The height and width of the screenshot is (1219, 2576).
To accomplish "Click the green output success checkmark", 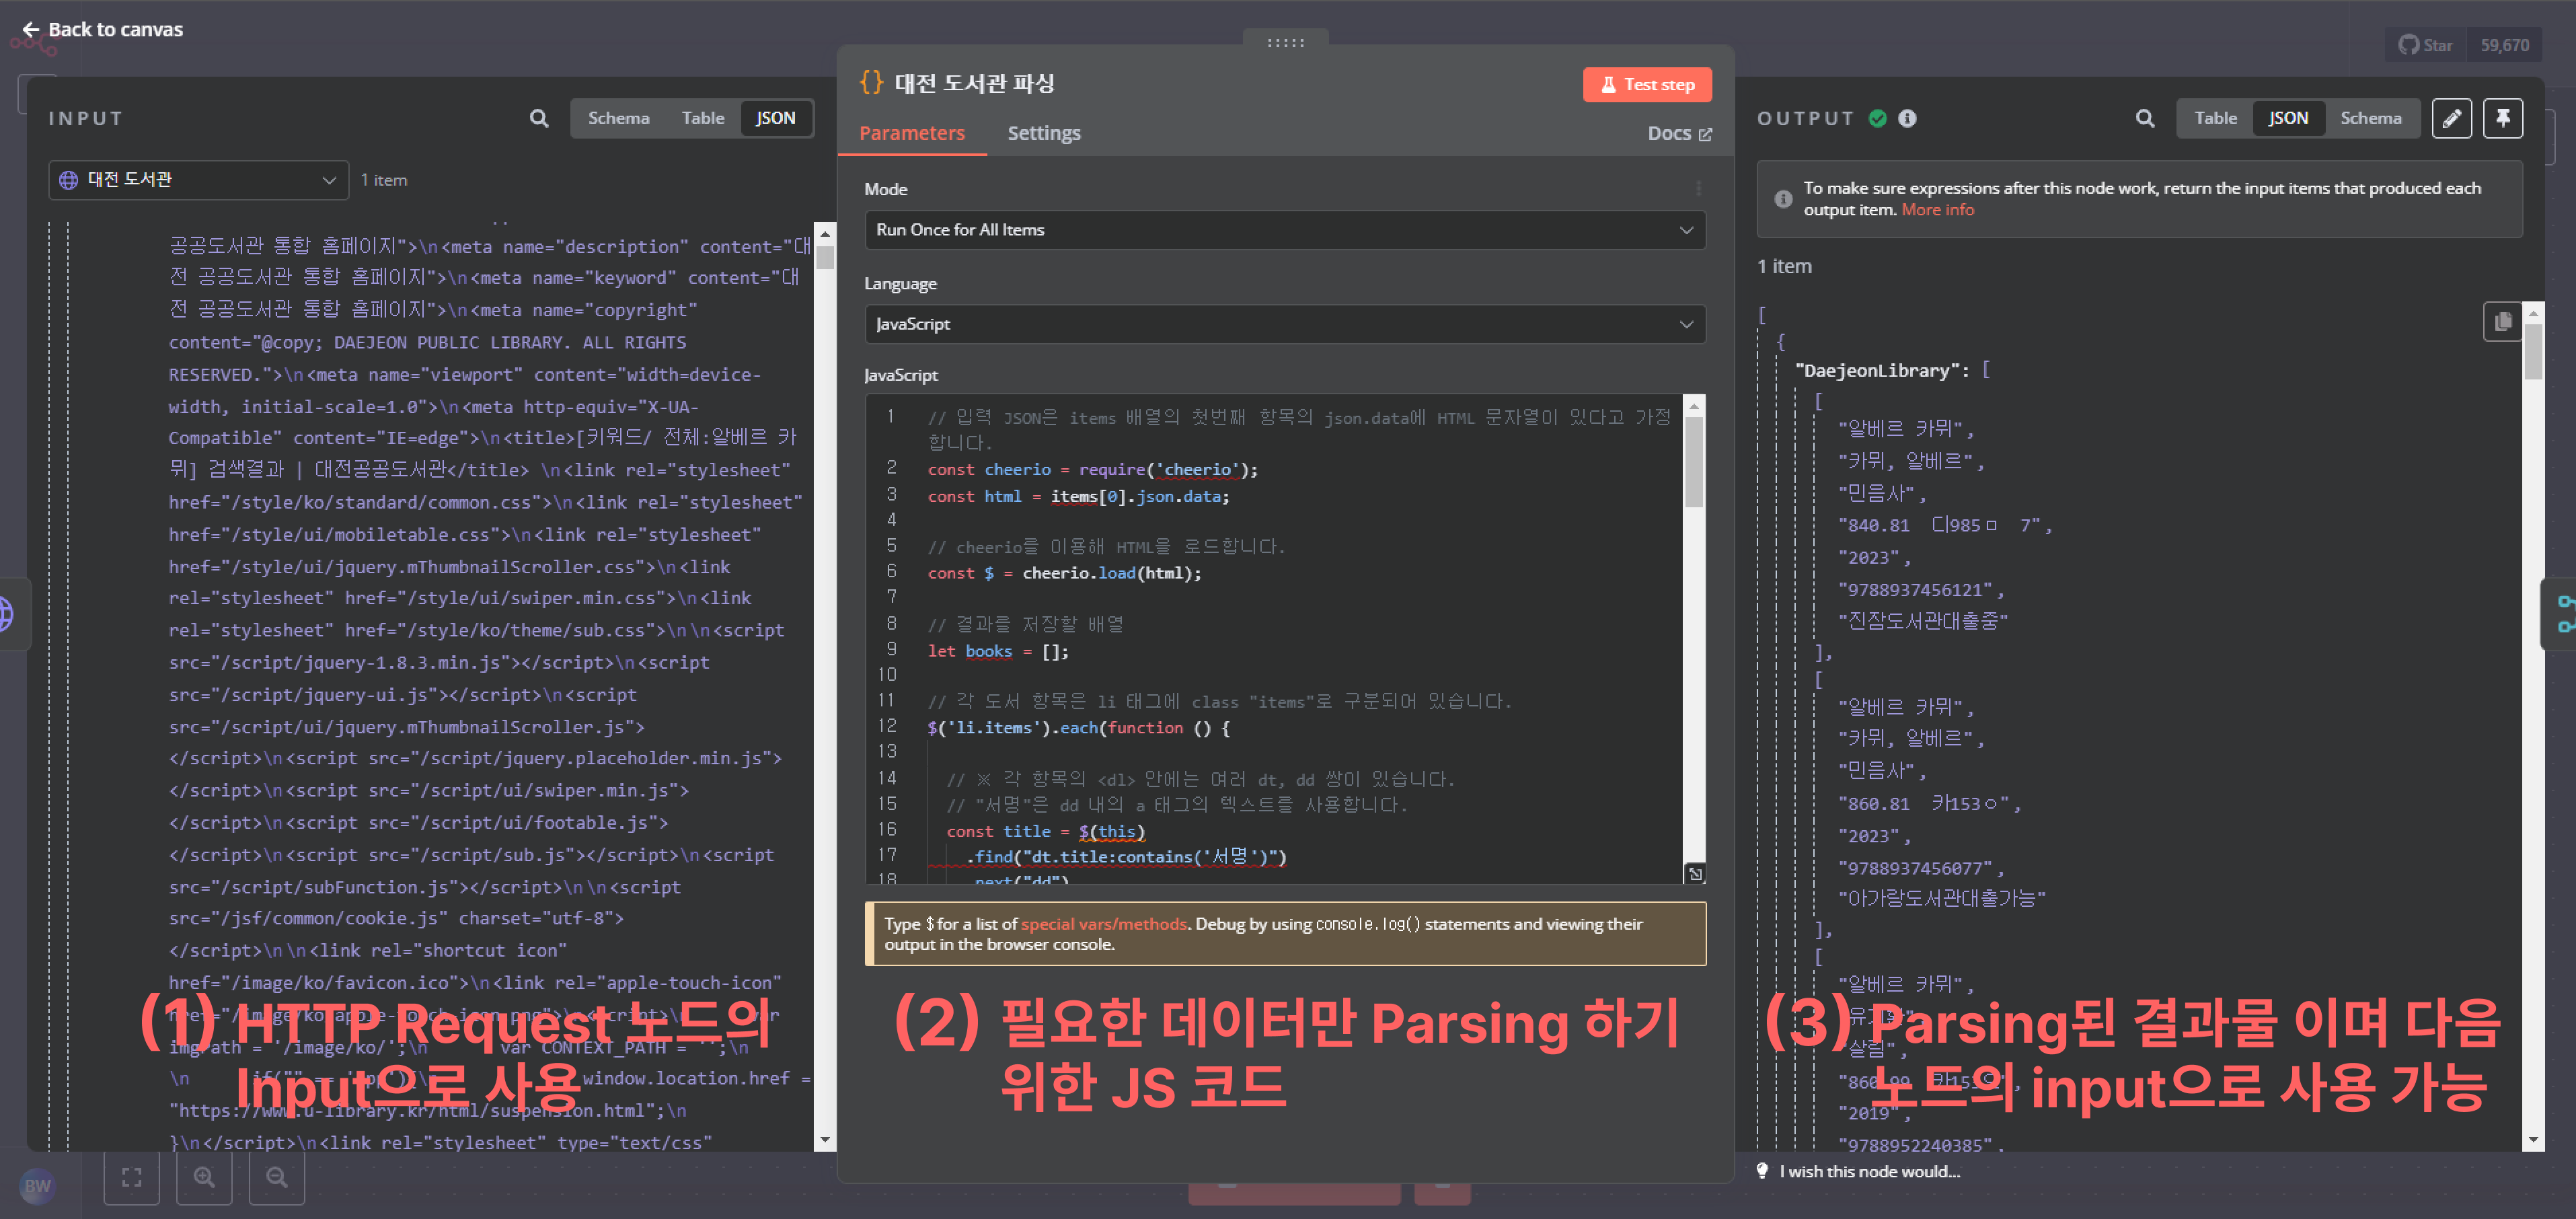I will point(1878,118).
